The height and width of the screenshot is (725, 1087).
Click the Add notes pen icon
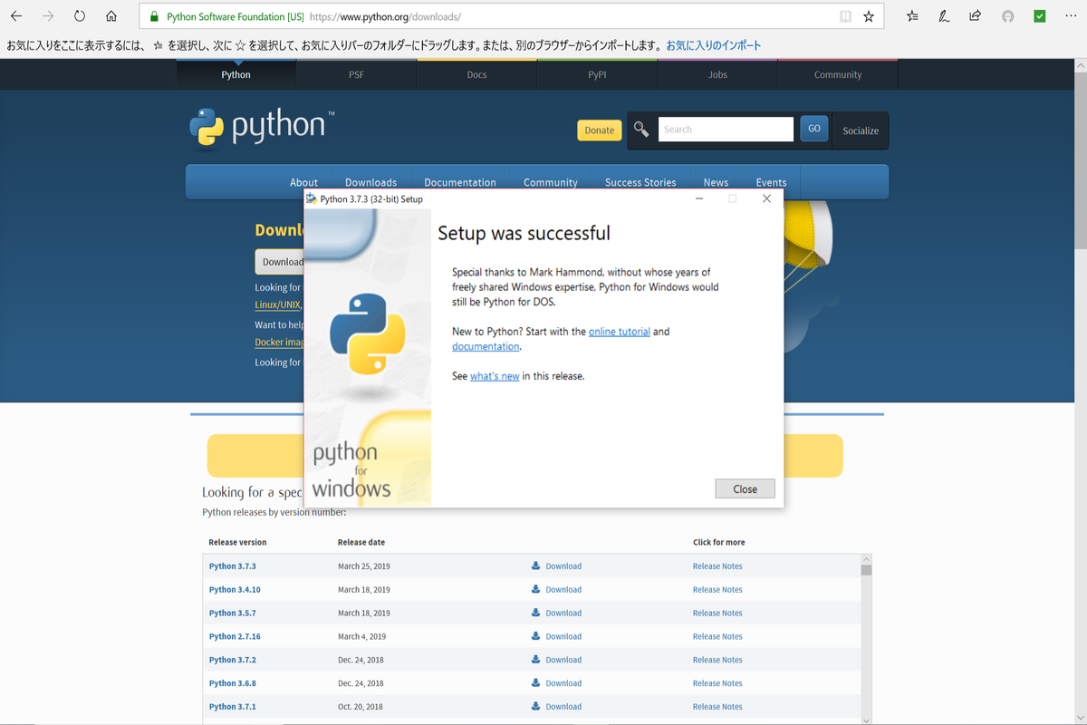(x=944, y=16)
